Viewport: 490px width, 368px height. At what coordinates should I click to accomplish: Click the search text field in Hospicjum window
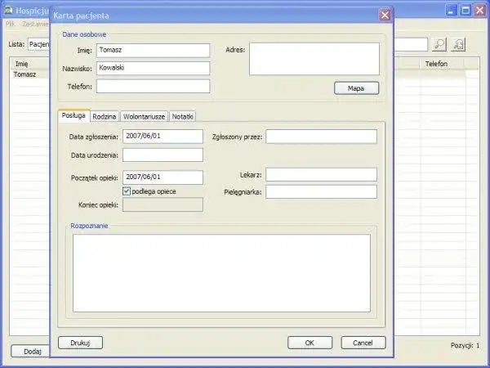click(x=410, y=44)
